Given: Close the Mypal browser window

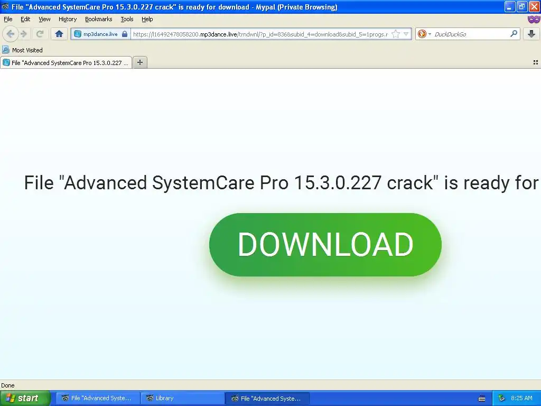Looking at the screenshot, I should (x=534, y=6).
